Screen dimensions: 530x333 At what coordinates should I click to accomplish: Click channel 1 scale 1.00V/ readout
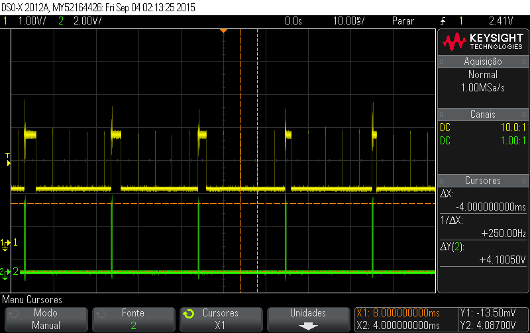32,21
